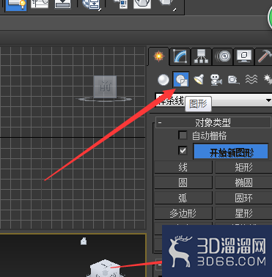The image size is (272, 277).
Task: Choose the 矩形 rectangle button
Action: pos(243,167)
